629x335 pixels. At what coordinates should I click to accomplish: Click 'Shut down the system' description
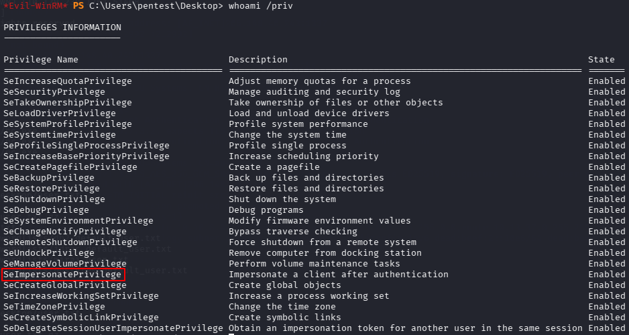coord(282,199)
